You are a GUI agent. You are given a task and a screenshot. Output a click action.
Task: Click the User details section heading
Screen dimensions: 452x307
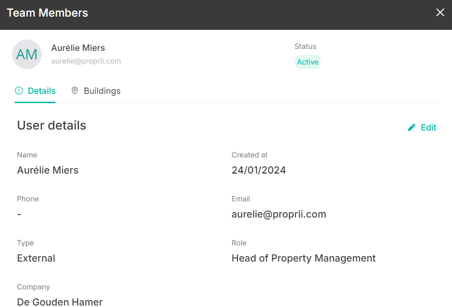tap(51, 125)
